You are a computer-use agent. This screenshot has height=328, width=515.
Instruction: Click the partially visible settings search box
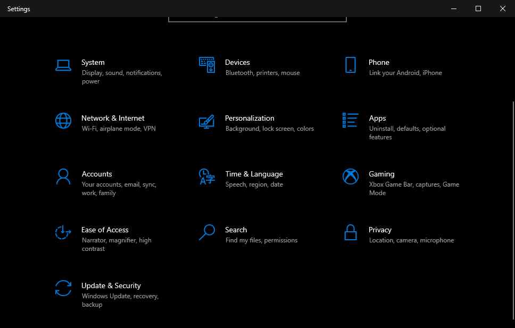[x=257, y=19]
